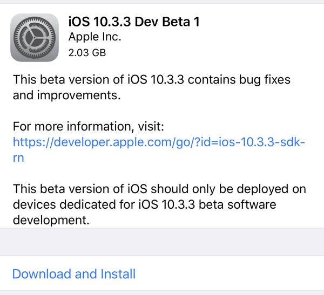The height and width of the screenshot is (295, 324).
Task: Tap Download and Install
Action: pyautogui.click(x=74, y=273)
